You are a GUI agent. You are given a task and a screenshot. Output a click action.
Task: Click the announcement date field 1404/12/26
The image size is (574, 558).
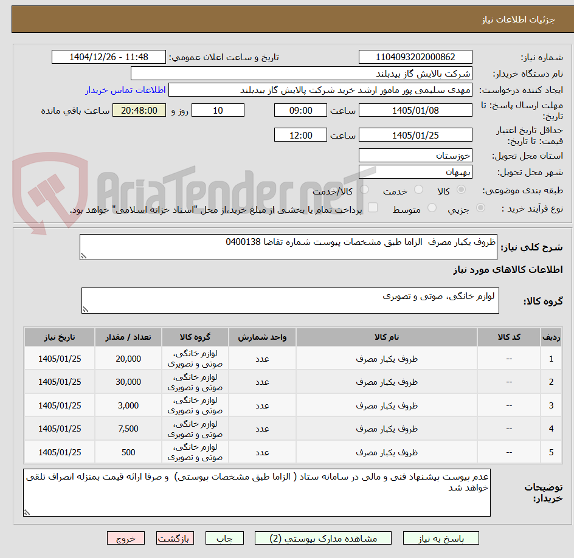(x=109, y=57)
